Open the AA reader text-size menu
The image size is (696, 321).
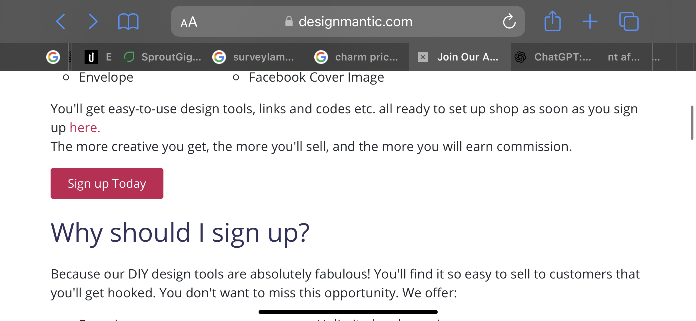click(x=189, y=22)
